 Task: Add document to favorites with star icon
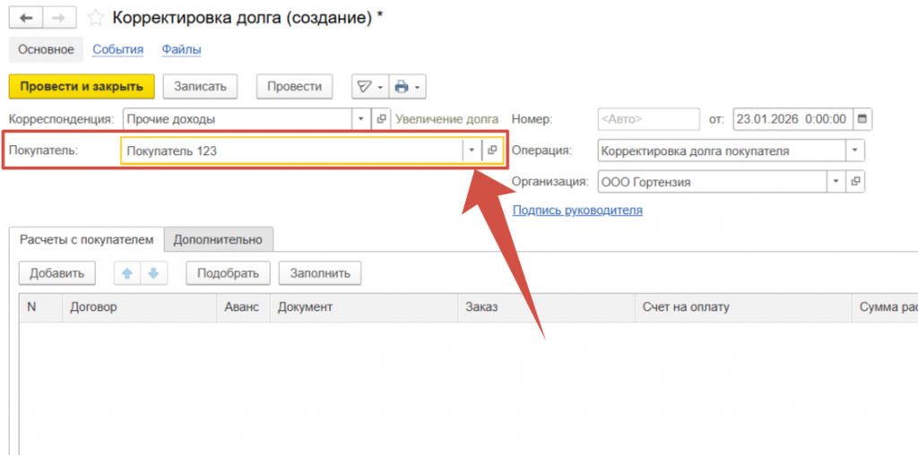point(96,18)
